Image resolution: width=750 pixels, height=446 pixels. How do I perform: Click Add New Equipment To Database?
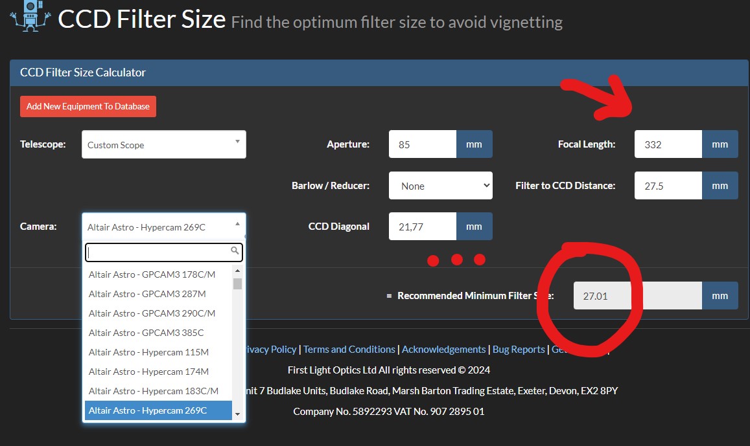coord(88,107)
